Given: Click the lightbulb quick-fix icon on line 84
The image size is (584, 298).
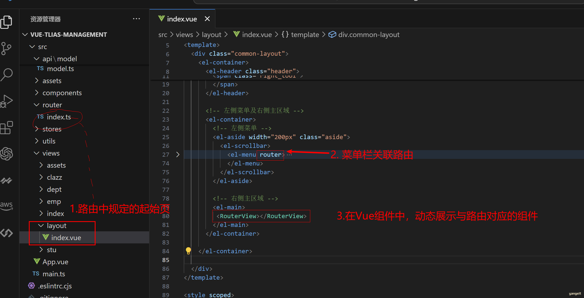Looking at the screenshot, I should point(188,251).
